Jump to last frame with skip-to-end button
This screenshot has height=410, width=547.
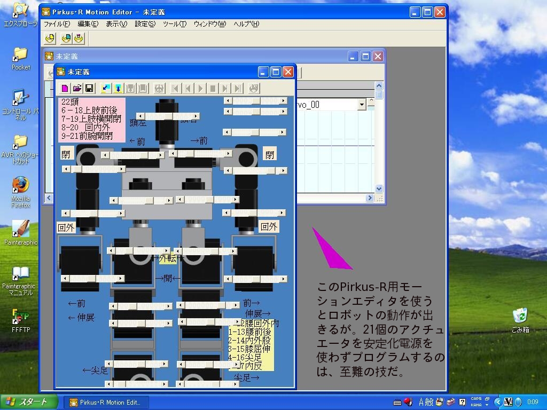click(x=238, y=88)
